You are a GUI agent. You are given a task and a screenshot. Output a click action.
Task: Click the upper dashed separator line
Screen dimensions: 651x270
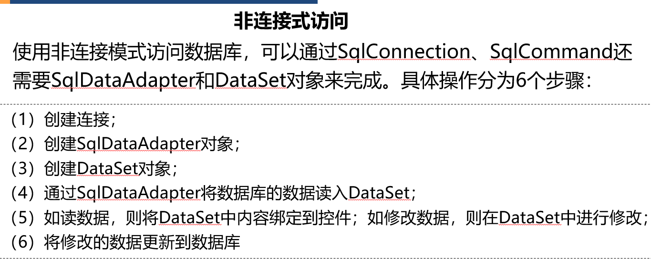pyautogui.click(x=325, y=104)
